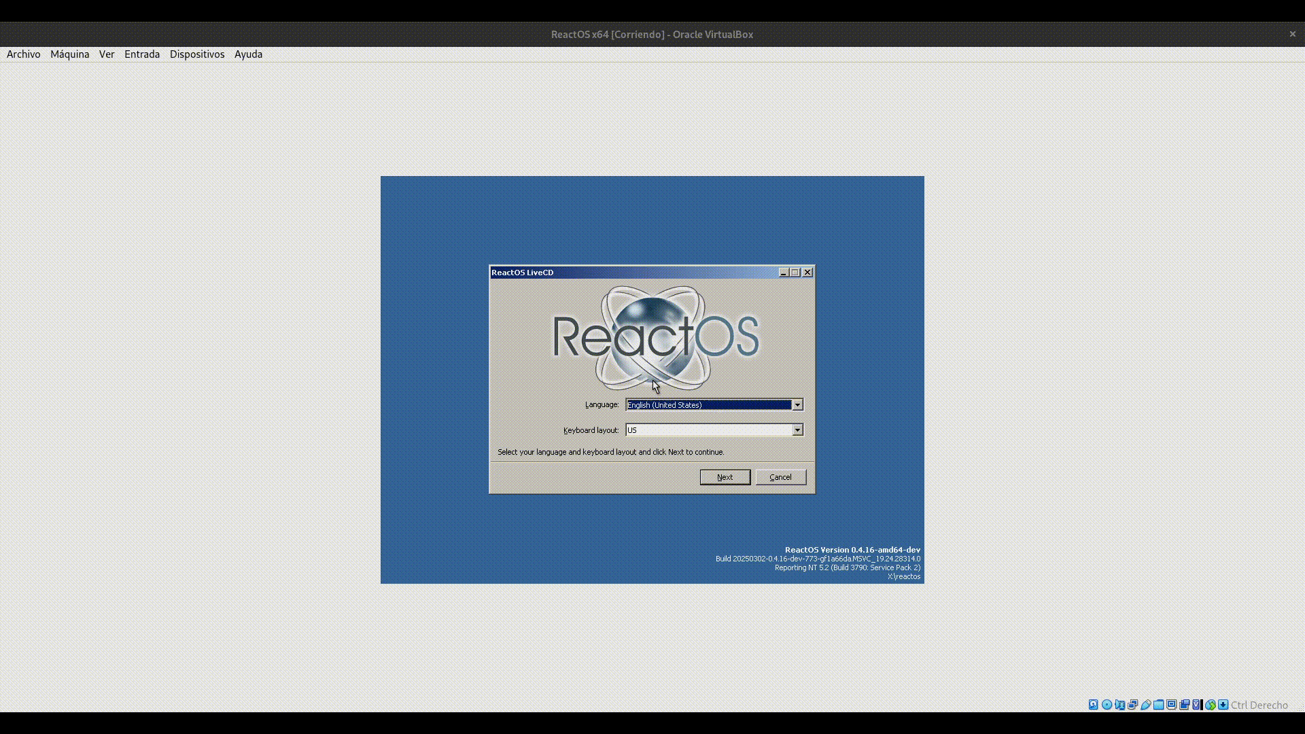This screenshot has width=1305, height=734.
Task: Close the ReactOS LiveCD dialog
Action: 807,273
